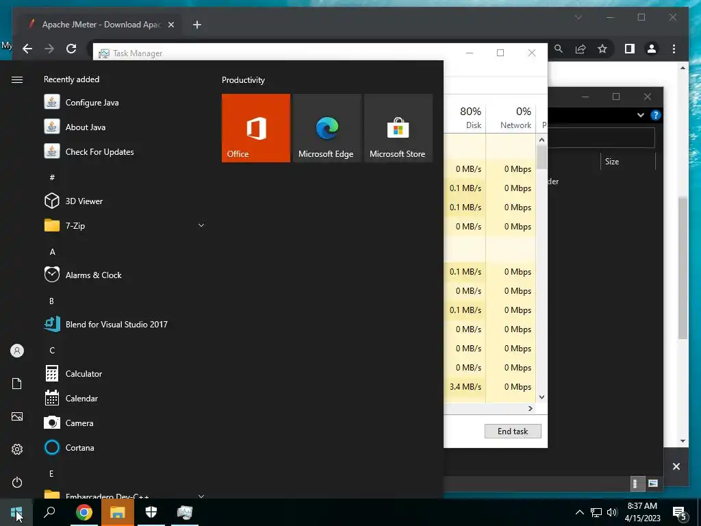Toggle the Chrome side panel
Screen dimensions: 701x526
pyautogui.click(x=630, y=49)
